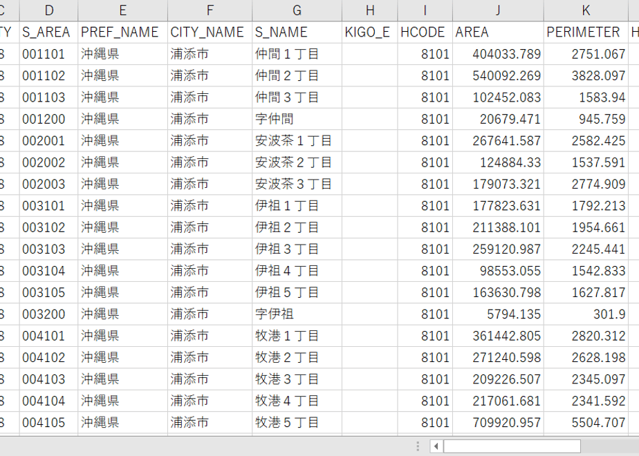Select cell with 002003
Viewport: 639px width, 456px height.
pyautogui.click(x=48, y=184)
